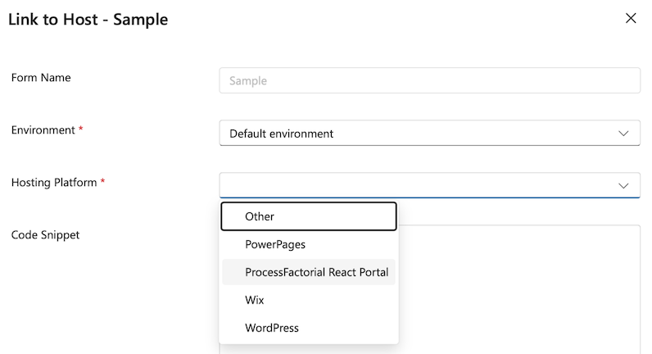Click the Environment field label
652x354 pixels.
tap(43, 130)
